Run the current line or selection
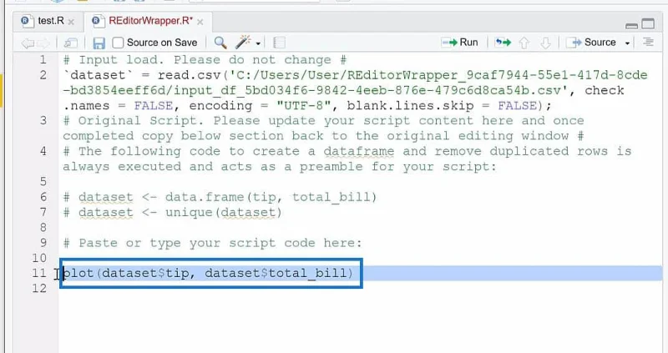Screen dimensions: 668x353 (x=460, y=43)
